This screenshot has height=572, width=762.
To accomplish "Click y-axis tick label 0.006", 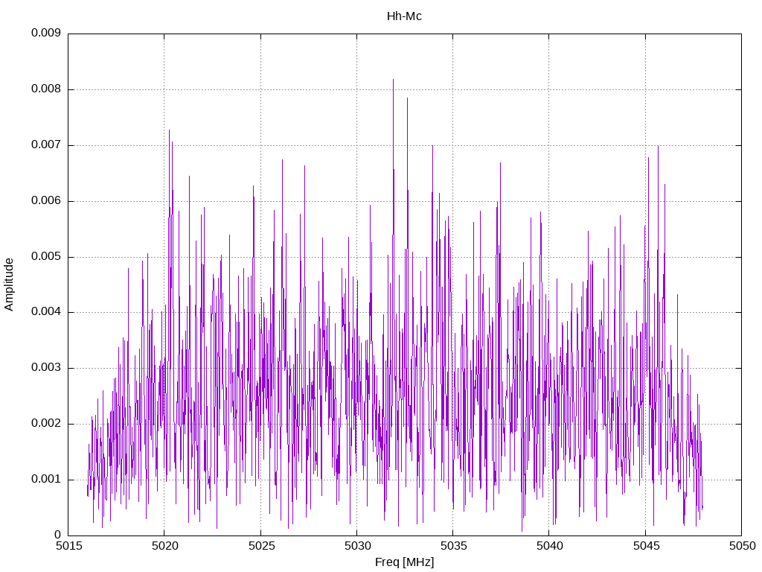I will [x=46, y=201].
